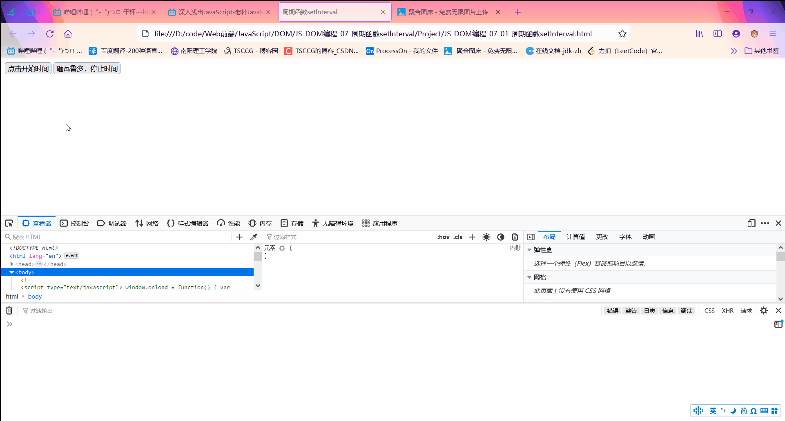
Task: Reload the current page
Action: click(x=50, y=34)
